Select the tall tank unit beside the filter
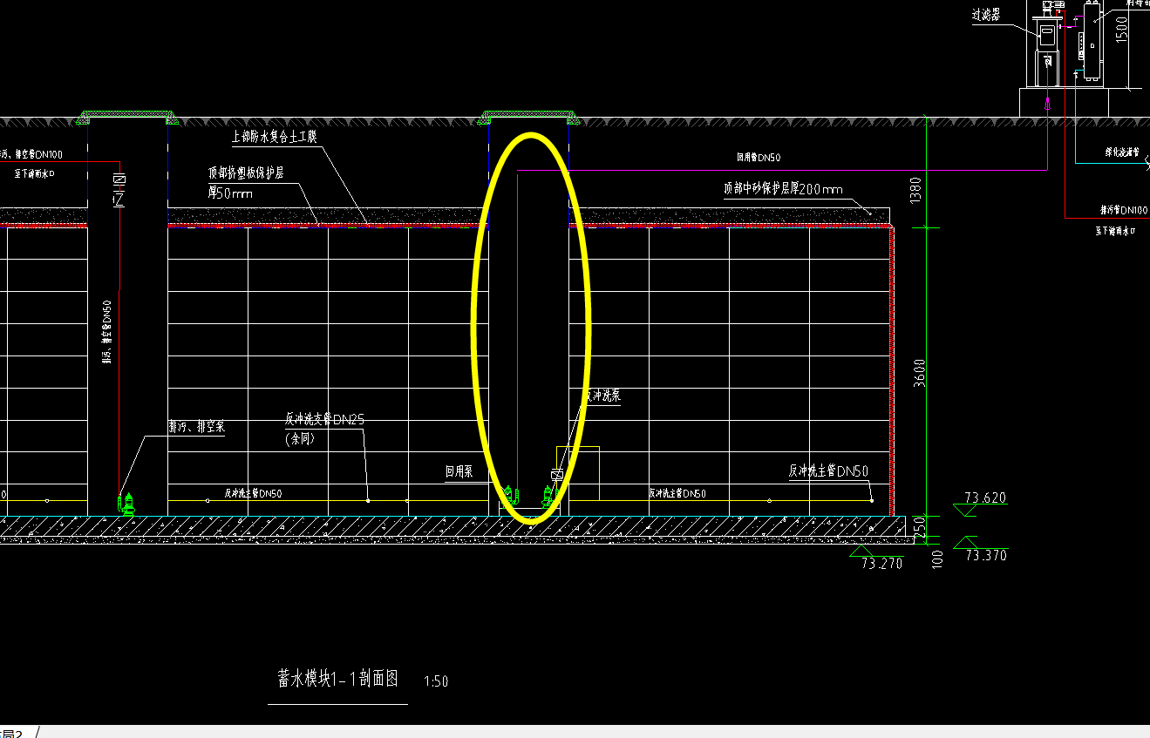 click(1090, 41)
